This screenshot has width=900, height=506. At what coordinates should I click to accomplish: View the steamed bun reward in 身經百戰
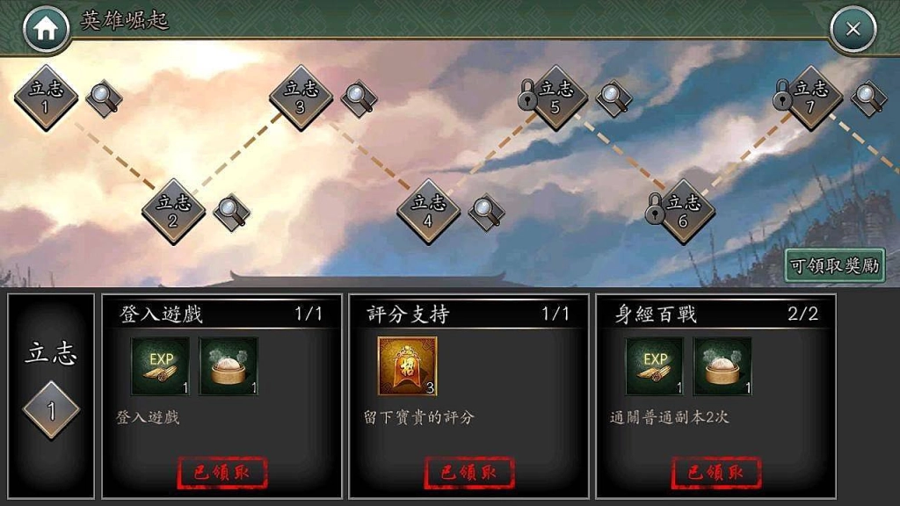[722, 366]
